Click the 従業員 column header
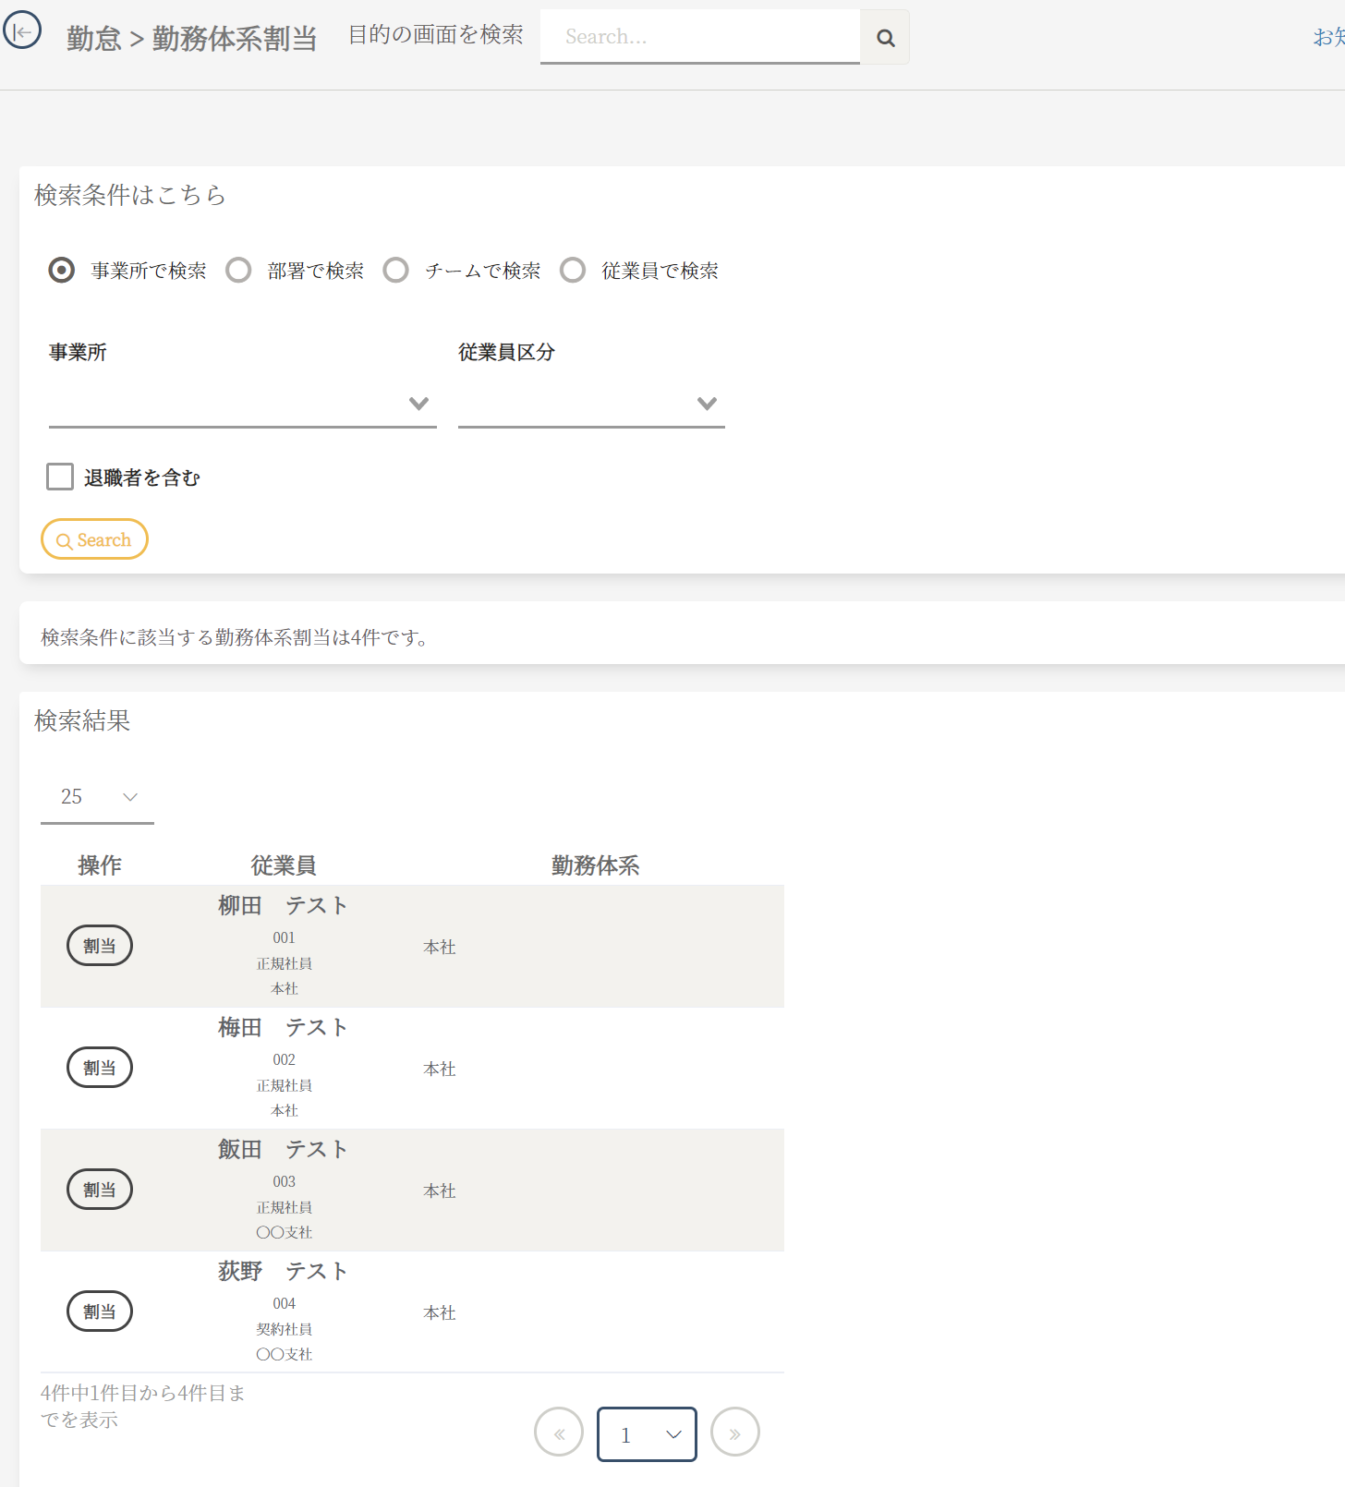This screenshot has height=1487, width=1345. [284, 865]
